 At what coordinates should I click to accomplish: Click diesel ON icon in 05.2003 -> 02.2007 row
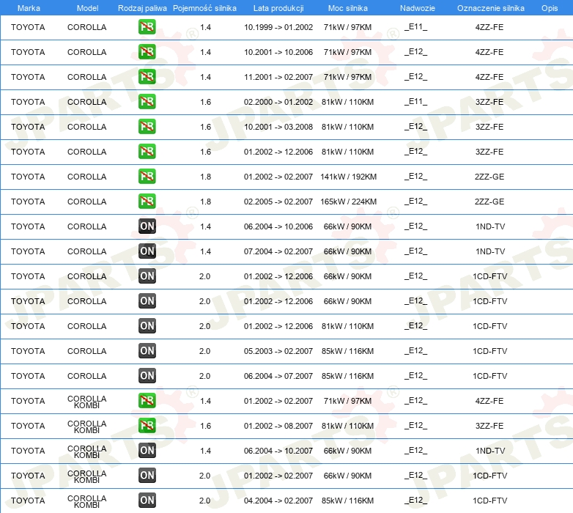pos(147,351)
